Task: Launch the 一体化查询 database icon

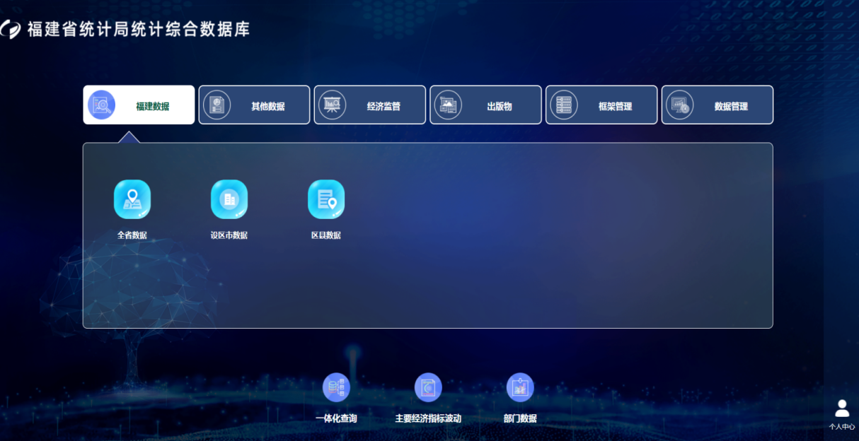Action: (x=336, y=387)
